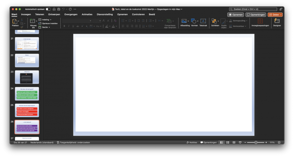Toggle italic formatting

[x=68, y=26]
